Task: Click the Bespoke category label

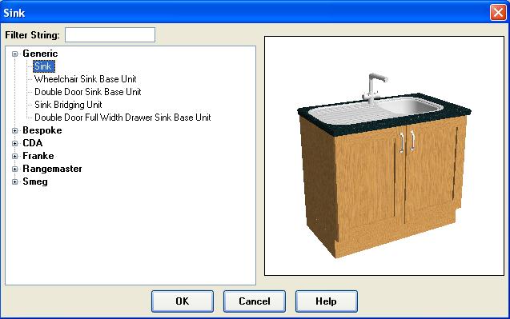Action: click(42, 130)
